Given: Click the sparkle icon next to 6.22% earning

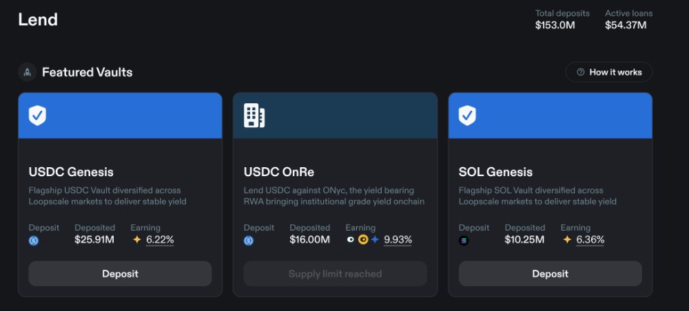Looking at the screenshot, I should (137, 240).
